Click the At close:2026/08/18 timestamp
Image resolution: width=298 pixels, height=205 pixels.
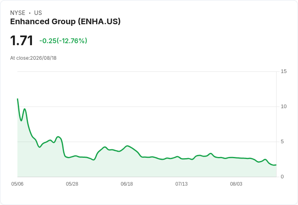pyautogui.click(x=33, y=58)
